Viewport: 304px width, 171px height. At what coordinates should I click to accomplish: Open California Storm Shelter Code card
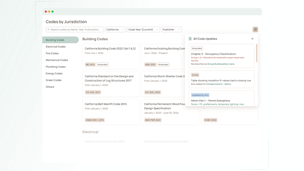pyautogui.click(x=163, y=84)
